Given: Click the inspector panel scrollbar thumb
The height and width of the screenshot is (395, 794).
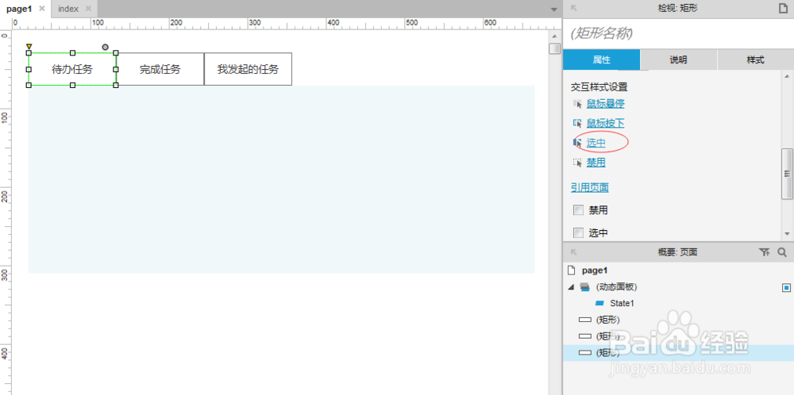Looking at the screenshot, I should point(787,174).
